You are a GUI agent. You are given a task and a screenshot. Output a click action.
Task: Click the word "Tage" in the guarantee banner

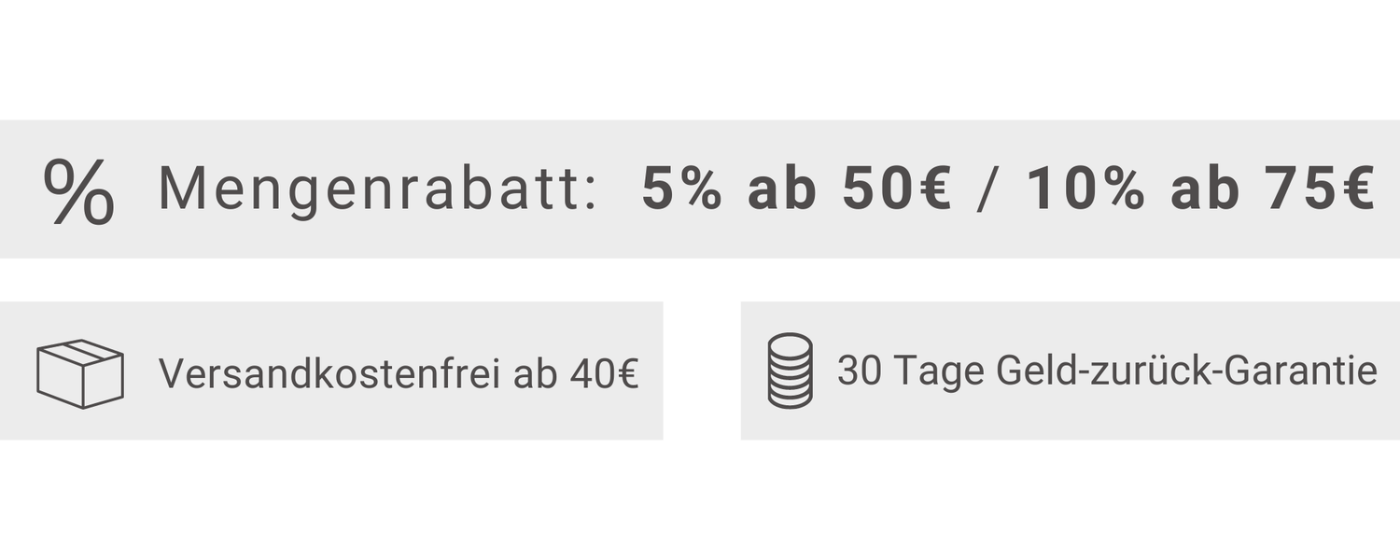click(x=939, y=371)
